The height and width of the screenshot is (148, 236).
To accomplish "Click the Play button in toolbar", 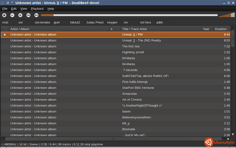I will [12, 15].
